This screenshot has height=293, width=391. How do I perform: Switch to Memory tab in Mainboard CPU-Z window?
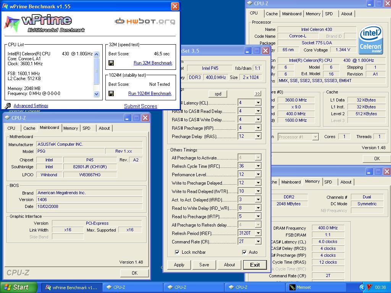71,128
